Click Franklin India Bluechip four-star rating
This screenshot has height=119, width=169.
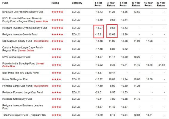[56, 65]
